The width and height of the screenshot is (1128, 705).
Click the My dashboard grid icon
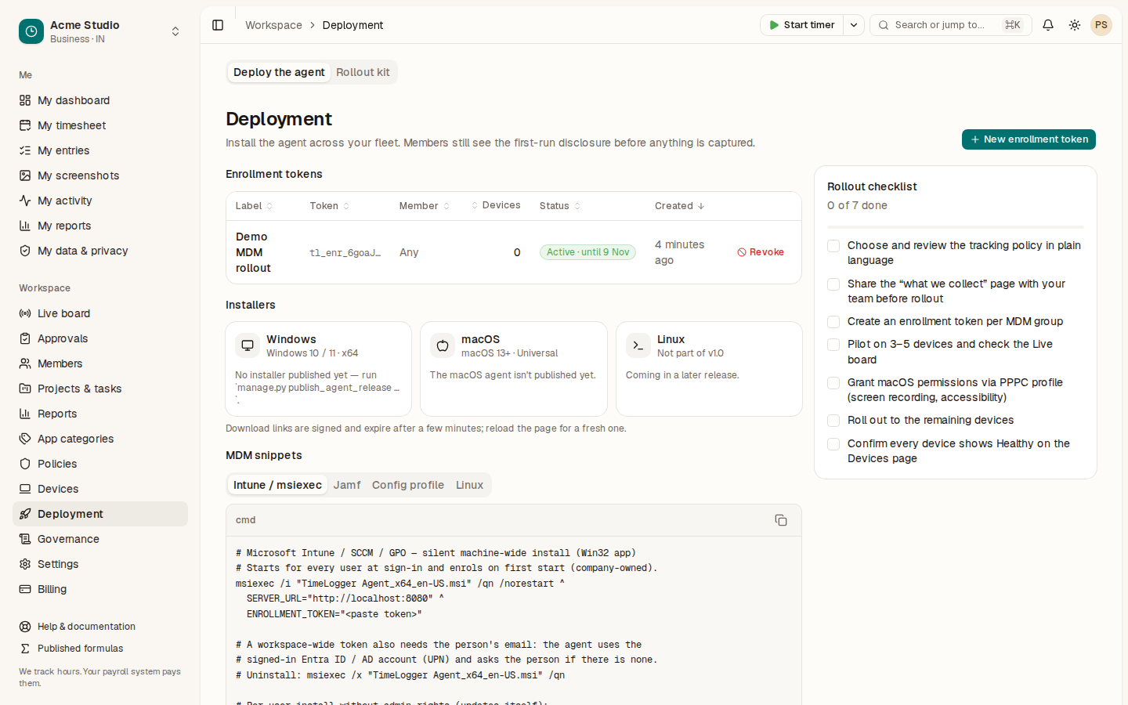tap(25, 100)
